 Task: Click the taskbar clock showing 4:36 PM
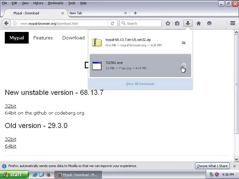coord(228,175)
